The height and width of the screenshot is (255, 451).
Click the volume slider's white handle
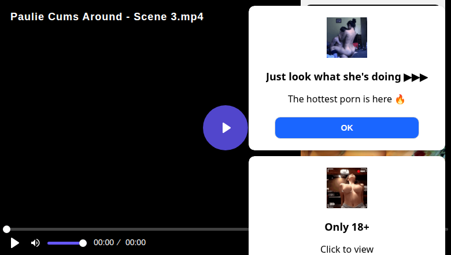click(83, 243)
